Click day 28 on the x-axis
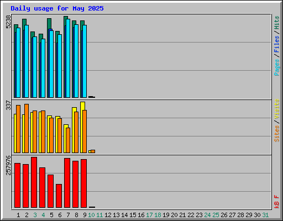Viewport: 283px width, 221px height. (240, 215)
